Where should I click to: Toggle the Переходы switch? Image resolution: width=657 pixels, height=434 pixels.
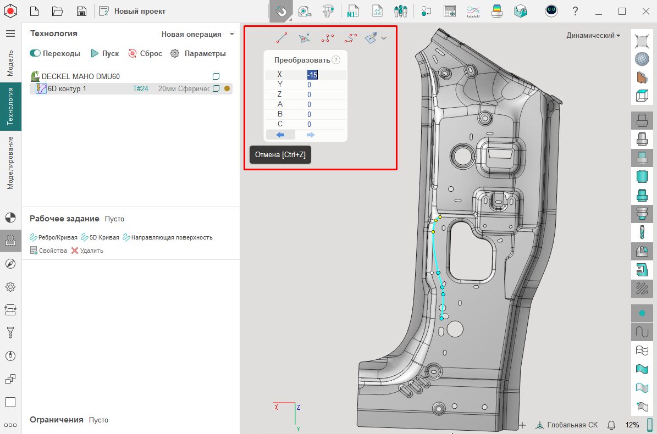35,53
